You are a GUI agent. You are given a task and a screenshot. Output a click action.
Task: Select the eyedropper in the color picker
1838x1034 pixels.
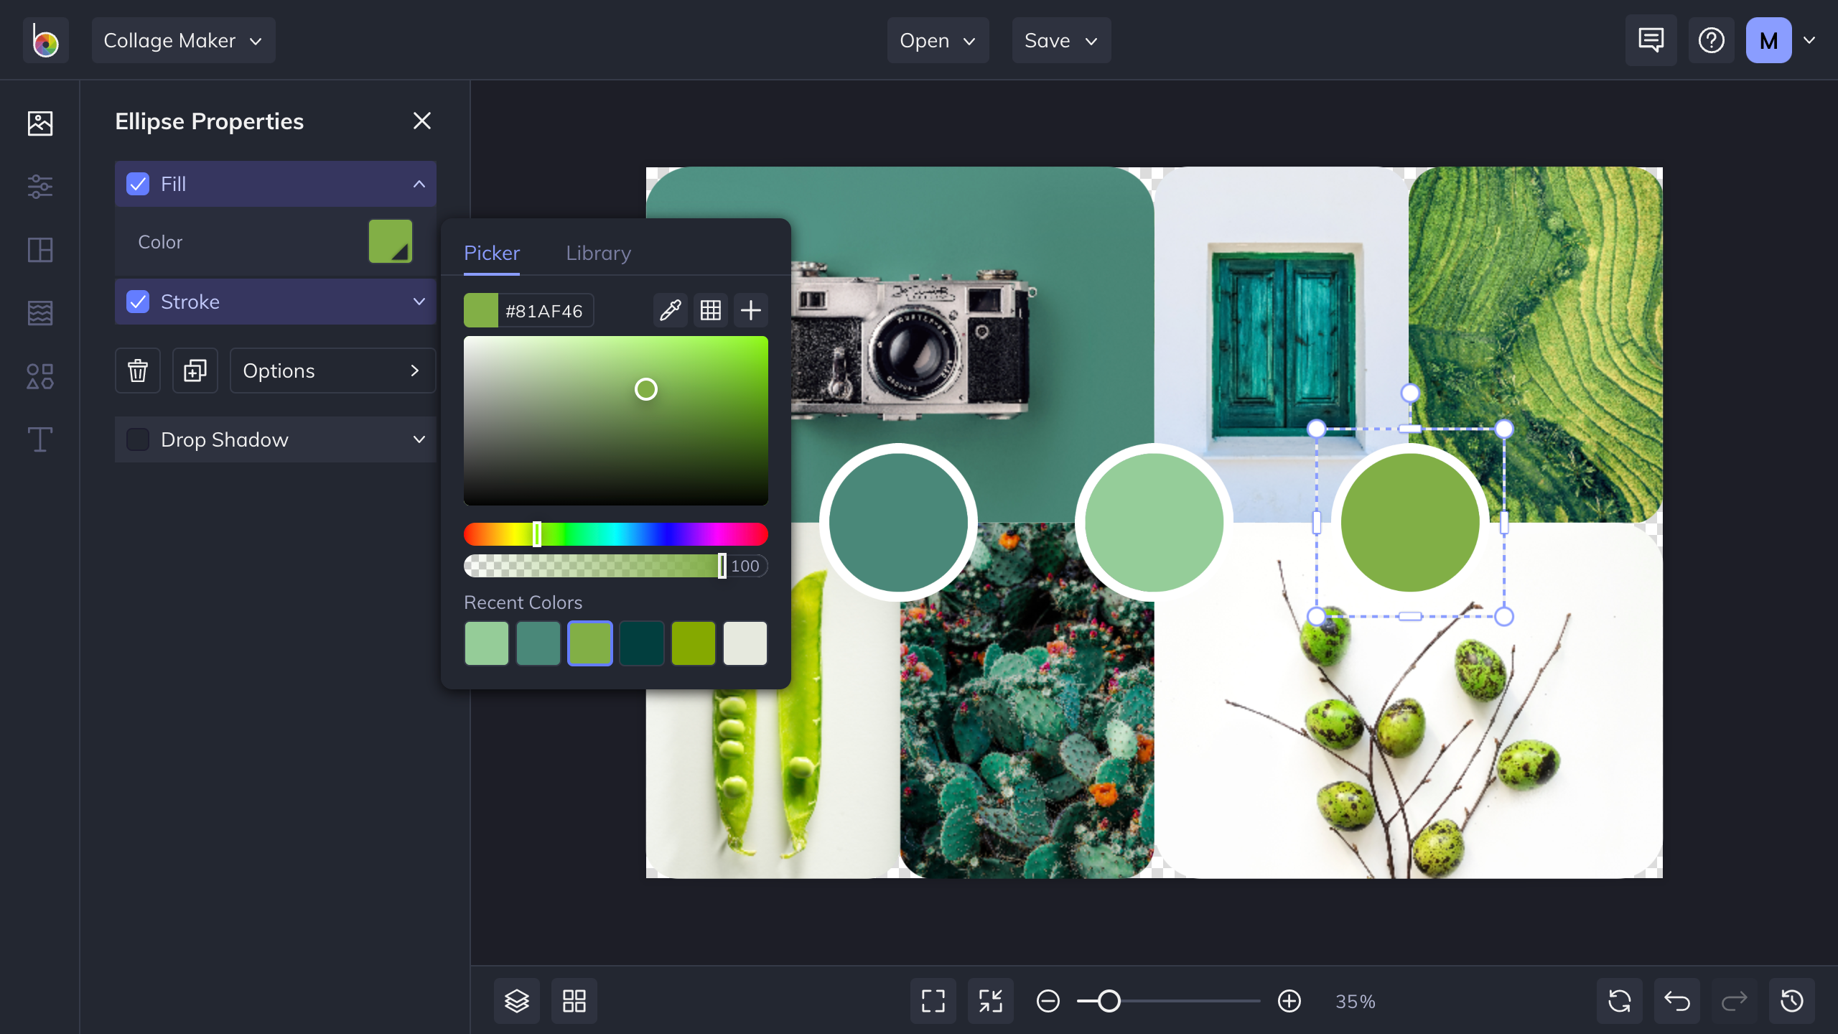(669, 309)
